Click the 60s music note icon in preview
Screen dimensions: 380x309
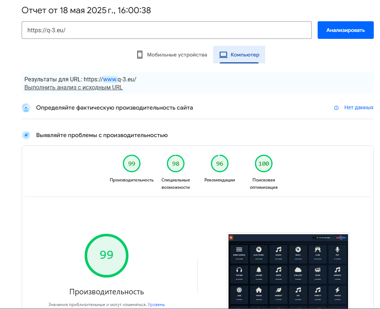coord(298,290)
